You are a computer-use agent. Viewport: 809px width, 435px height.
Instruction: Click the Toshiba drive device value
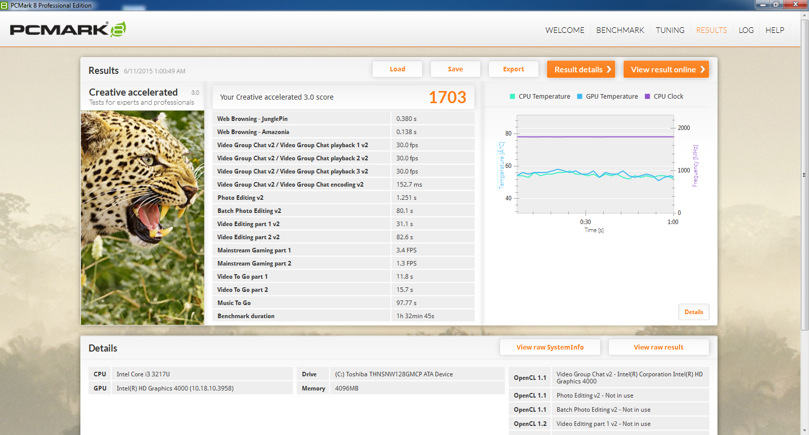[x=394, y=374]
